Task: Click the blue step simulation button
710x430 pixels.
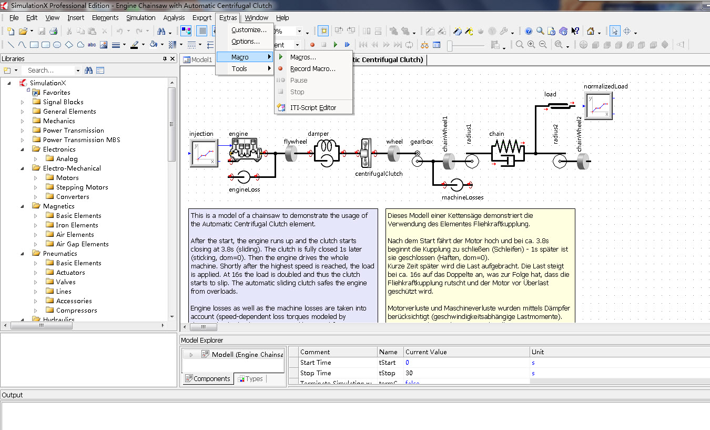Action: pos(347,45)
